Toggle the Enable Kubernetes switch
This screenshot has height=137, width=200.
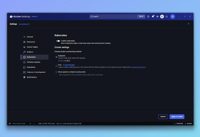pyautogui.click(x=58, y=41)
